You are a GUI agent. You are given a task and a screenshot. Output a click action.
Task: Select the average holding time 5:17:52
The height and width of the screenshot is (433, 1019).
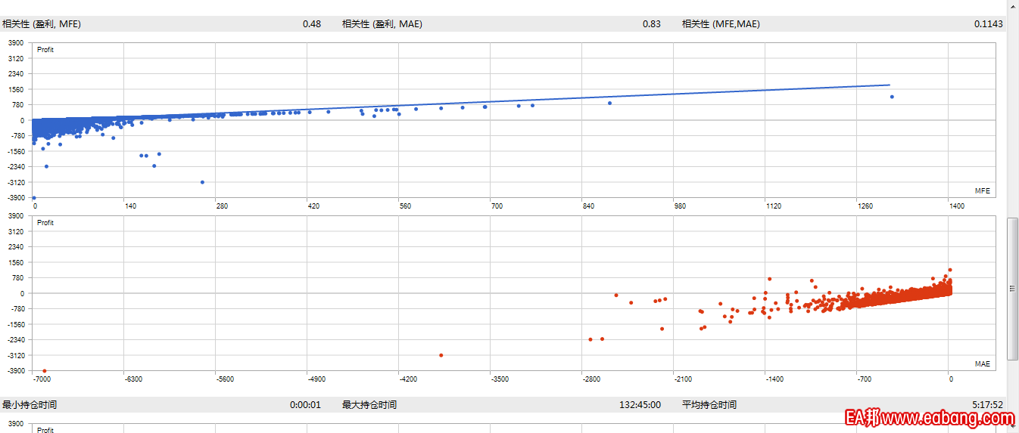988,405
